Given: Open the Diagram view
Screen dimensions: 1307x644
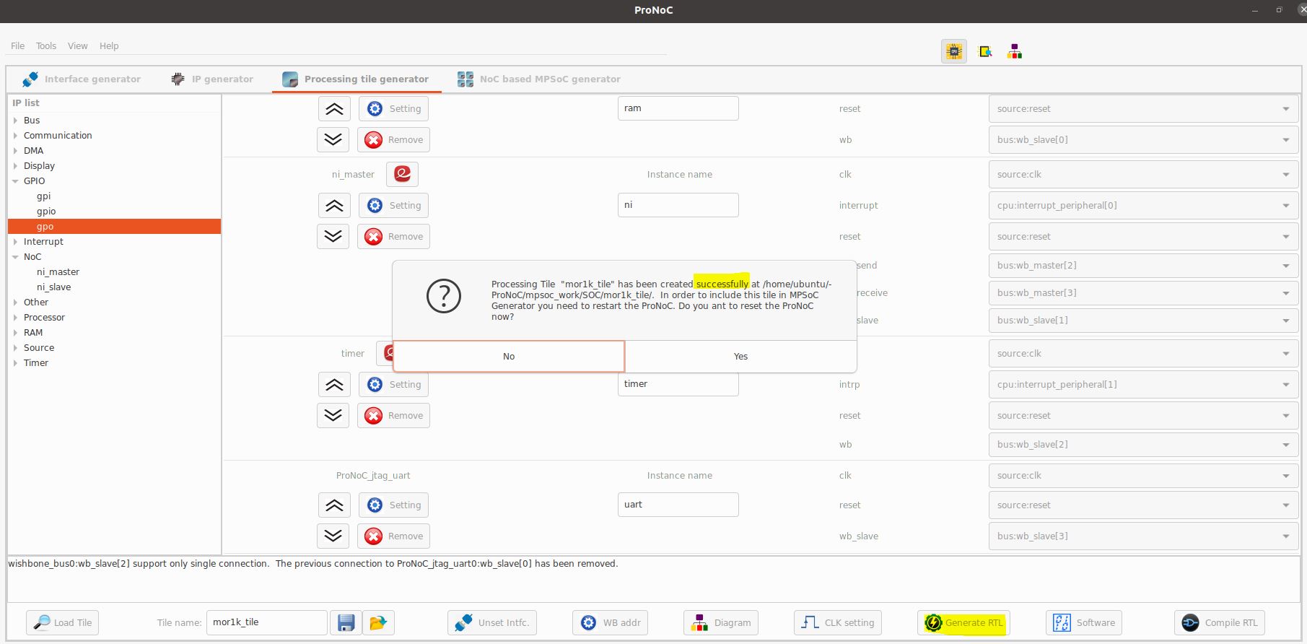Looking at the screenshot, I should 721,622.
